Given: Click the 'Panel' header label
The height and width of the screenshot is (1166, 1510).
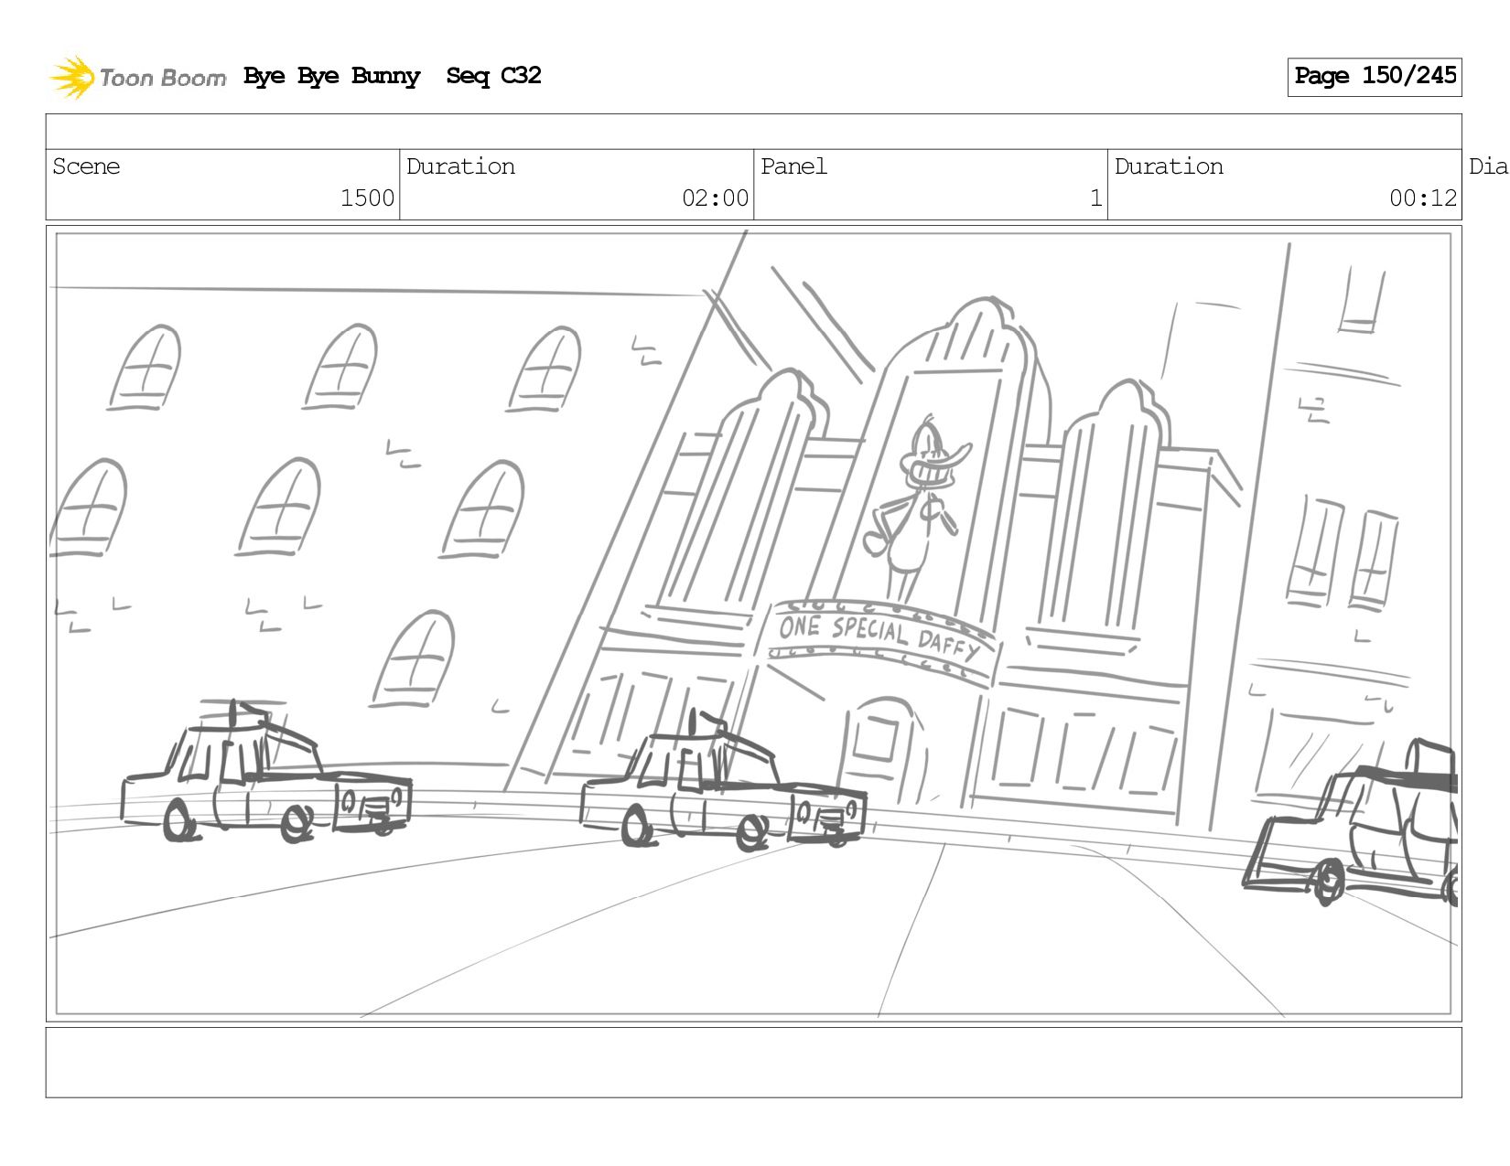Looking at the screenshot, I should (793, 166).
